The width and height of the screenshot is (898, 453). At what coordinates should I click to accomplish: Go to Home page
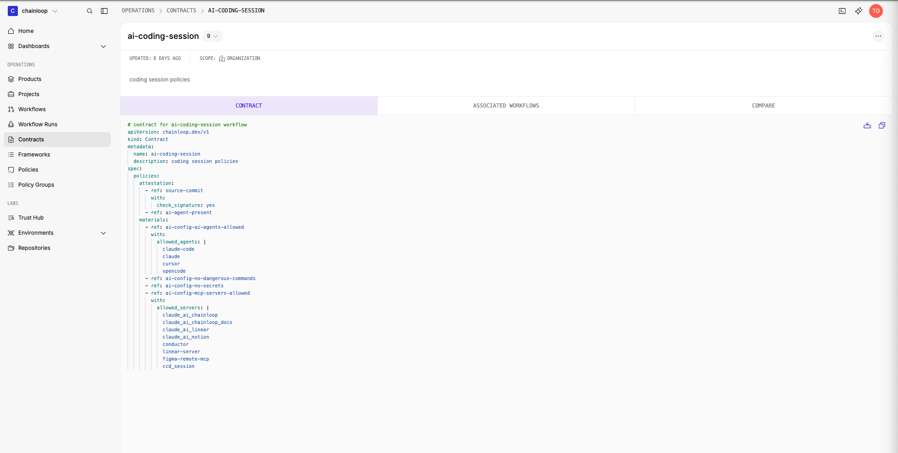57,31
